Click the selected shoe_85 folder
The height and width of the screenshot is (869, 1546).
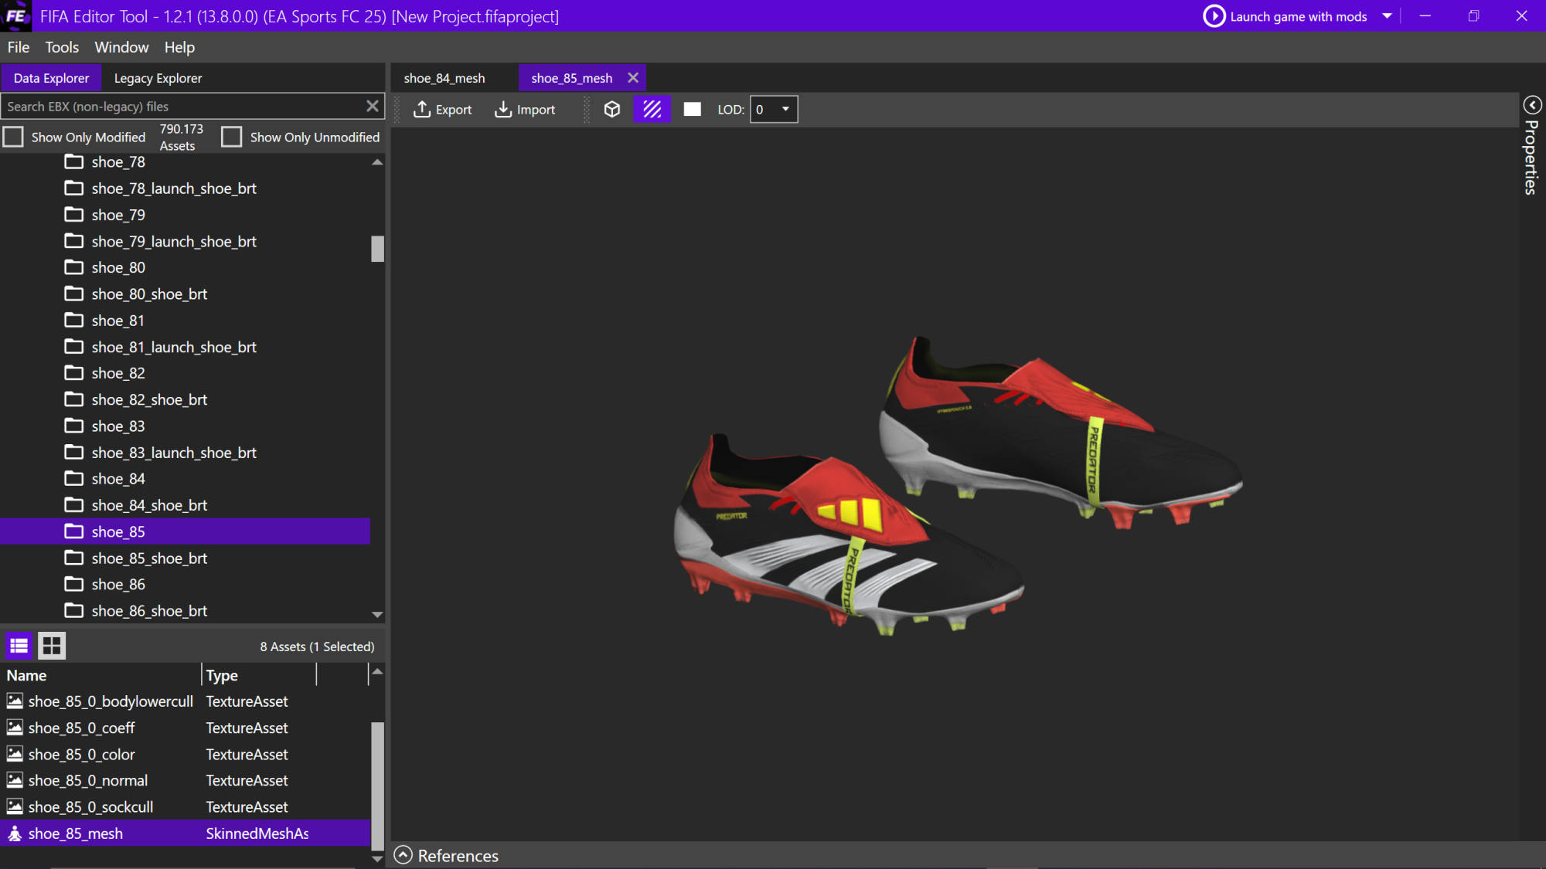pyautogui.click(x=185, y=531)
